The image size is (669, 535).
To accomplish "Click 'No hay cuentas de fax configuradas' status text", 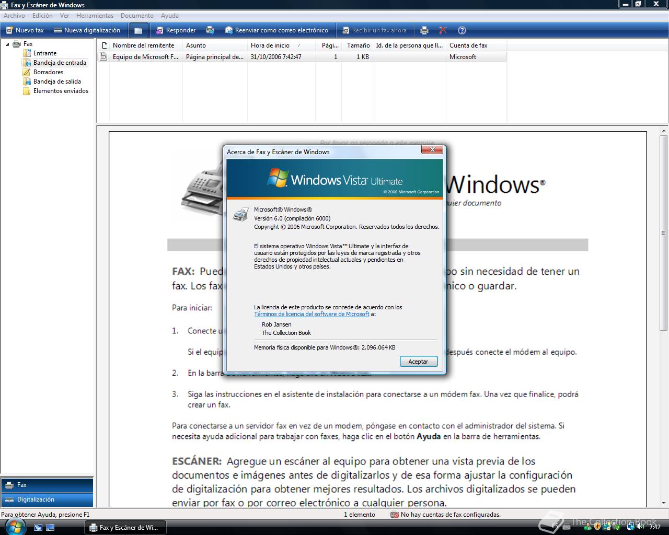I will click(451, 515).
